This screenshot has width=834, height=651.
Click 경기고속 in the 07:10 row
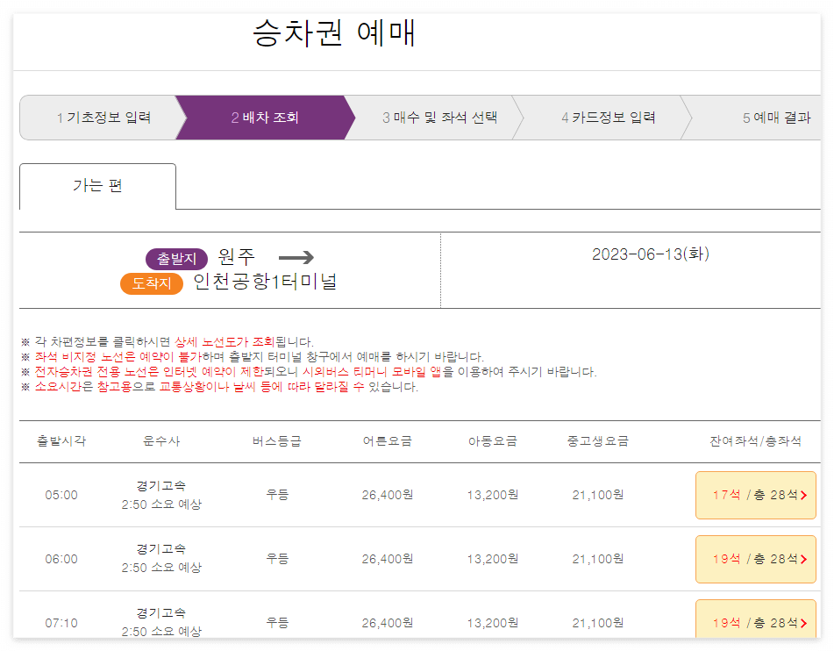(161, 612)
